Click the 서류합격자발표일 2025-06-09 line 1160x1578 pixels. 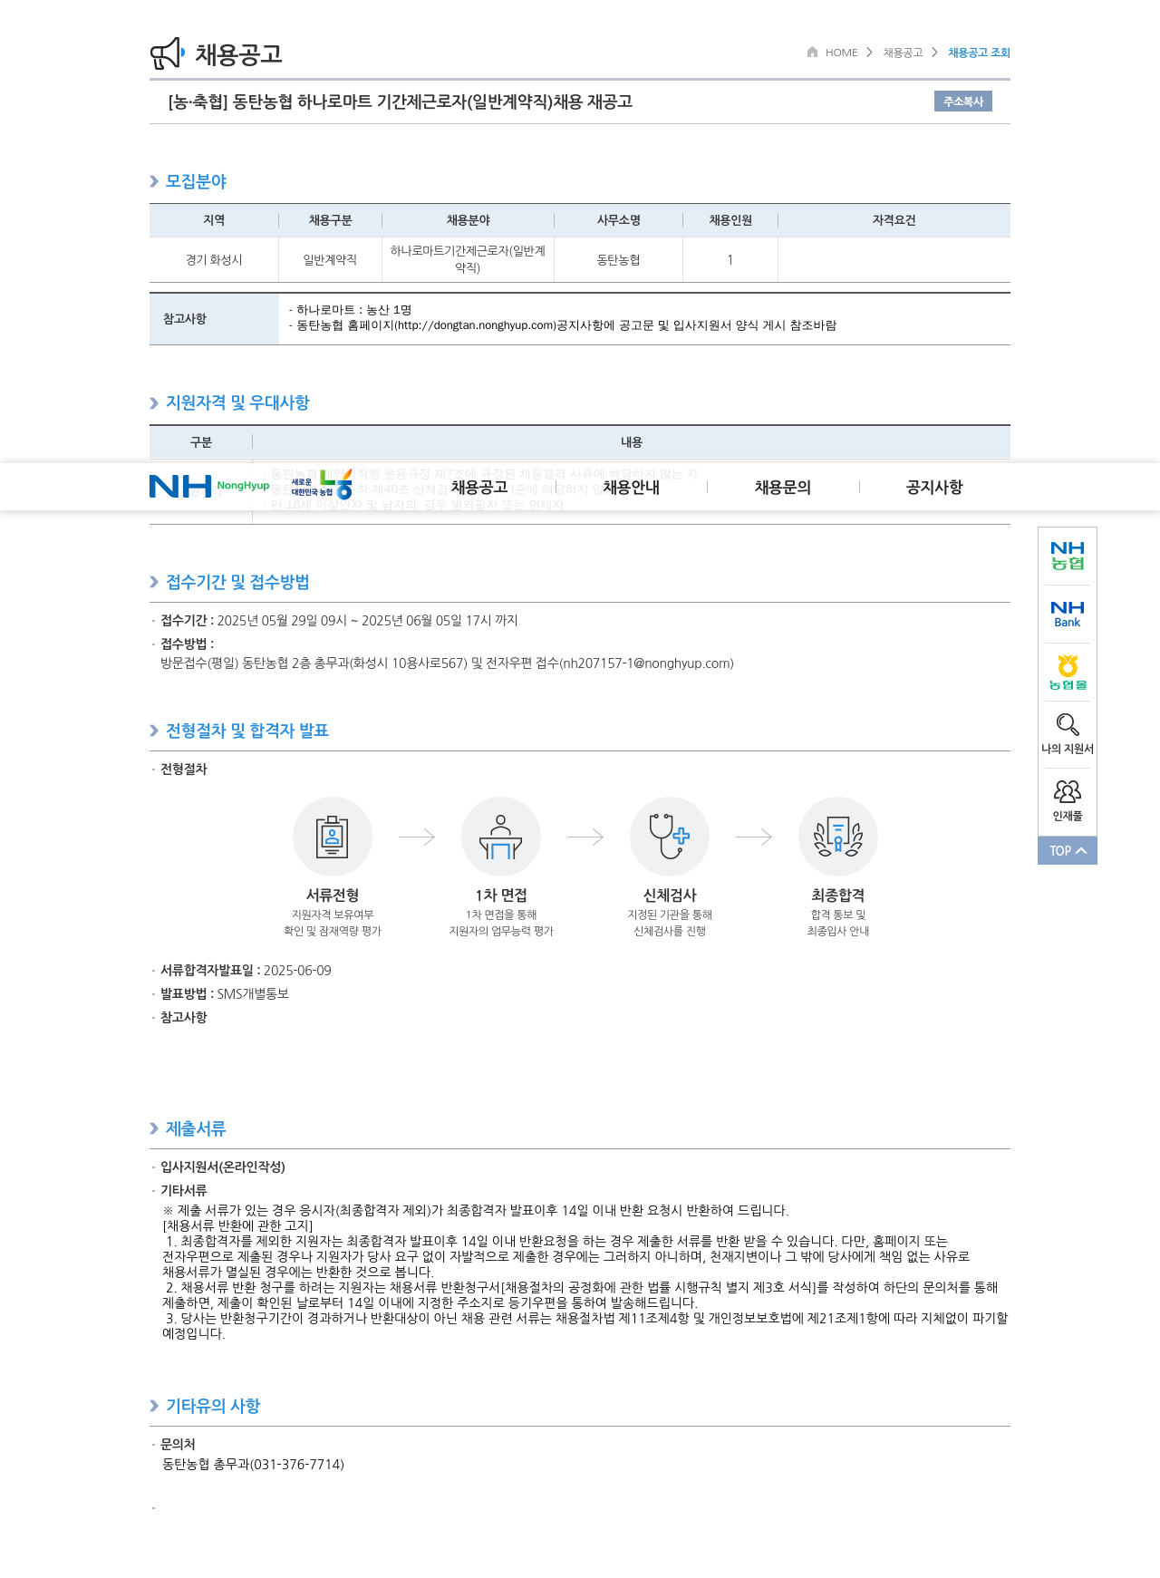click(246, 971)
